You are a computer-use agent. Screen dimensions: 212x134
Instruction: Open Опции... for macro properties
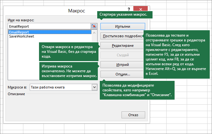point(122,74)
